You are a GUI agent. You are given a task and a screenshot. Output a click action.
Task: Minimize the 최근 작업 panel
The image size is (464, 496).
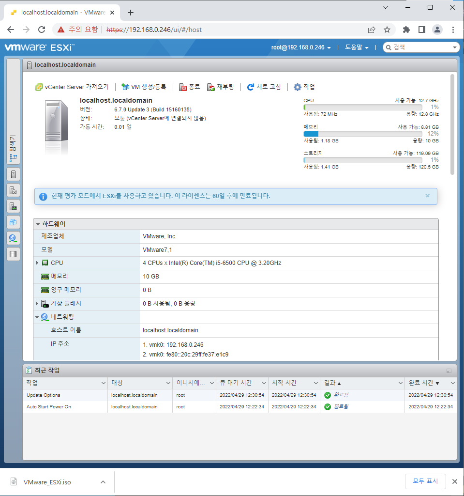[x=449, y=371]
